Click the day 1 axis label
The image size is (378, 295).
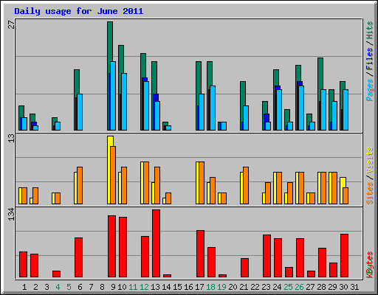pos(24,287)
